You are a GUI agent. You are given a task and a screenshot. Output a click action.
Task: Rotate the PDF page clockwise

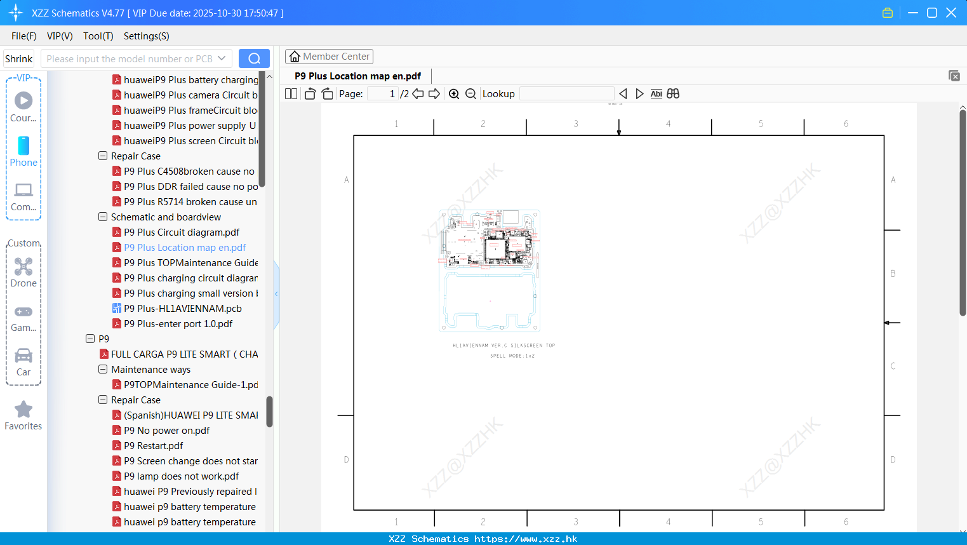point(327,94)
